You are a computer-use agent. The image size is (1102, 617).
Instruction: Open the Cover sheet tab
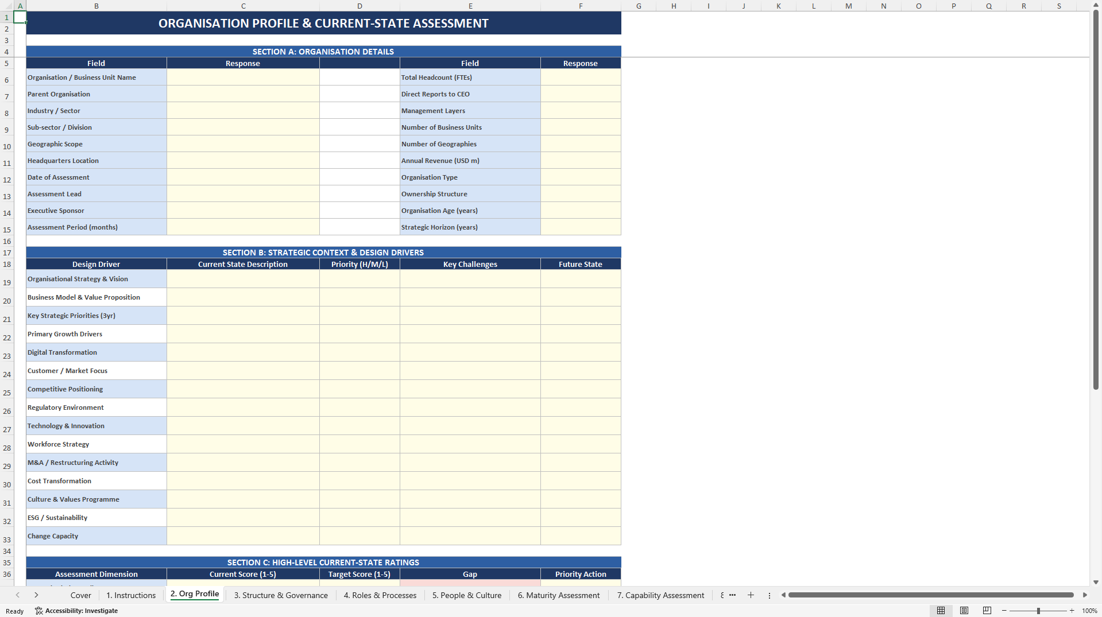click(x=81, y=595)
